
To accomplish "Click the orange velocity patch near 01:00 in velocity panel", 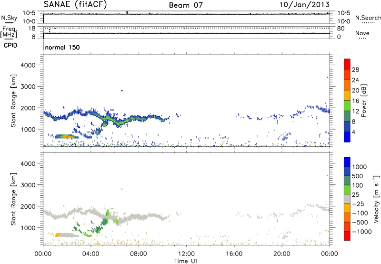I will (x=57, y=235).
